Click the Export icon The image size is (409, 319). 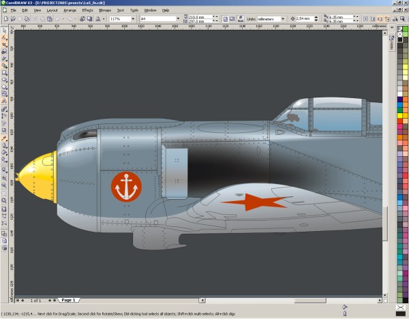pyautogui.click(x=89, y=19)
